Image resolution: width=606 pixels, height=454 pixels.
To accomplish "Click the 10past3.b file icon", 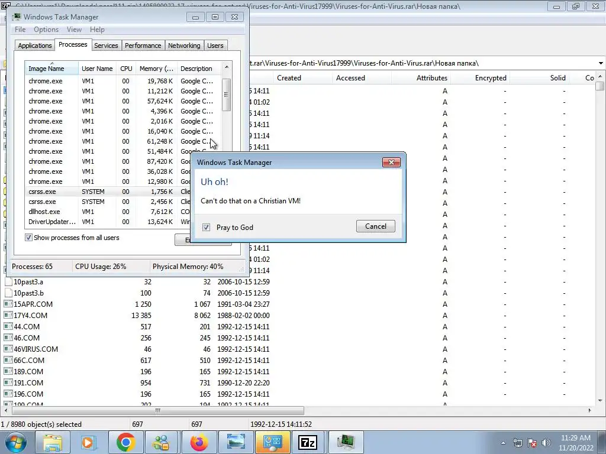I will [8, 293].
